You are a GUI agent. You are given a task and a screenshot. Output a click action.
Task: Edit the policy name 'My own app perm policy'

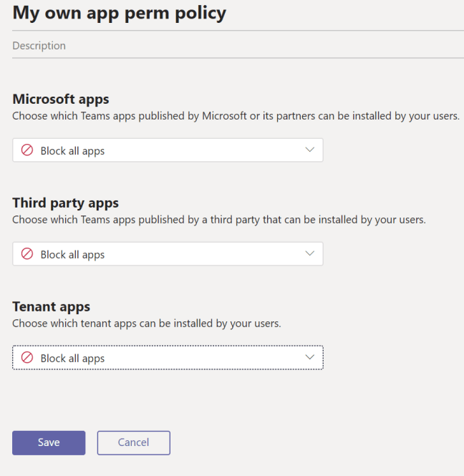119,13
